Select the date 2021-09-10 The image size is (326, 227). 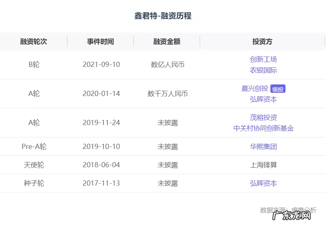pyautogui.click(x=101, y=65)
